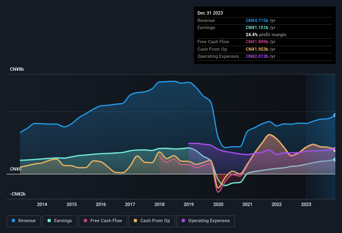Click the Earnings row label in tooltip
This screenshot has width=342, height=233.
pyautogui.click(x=206, y=27)
